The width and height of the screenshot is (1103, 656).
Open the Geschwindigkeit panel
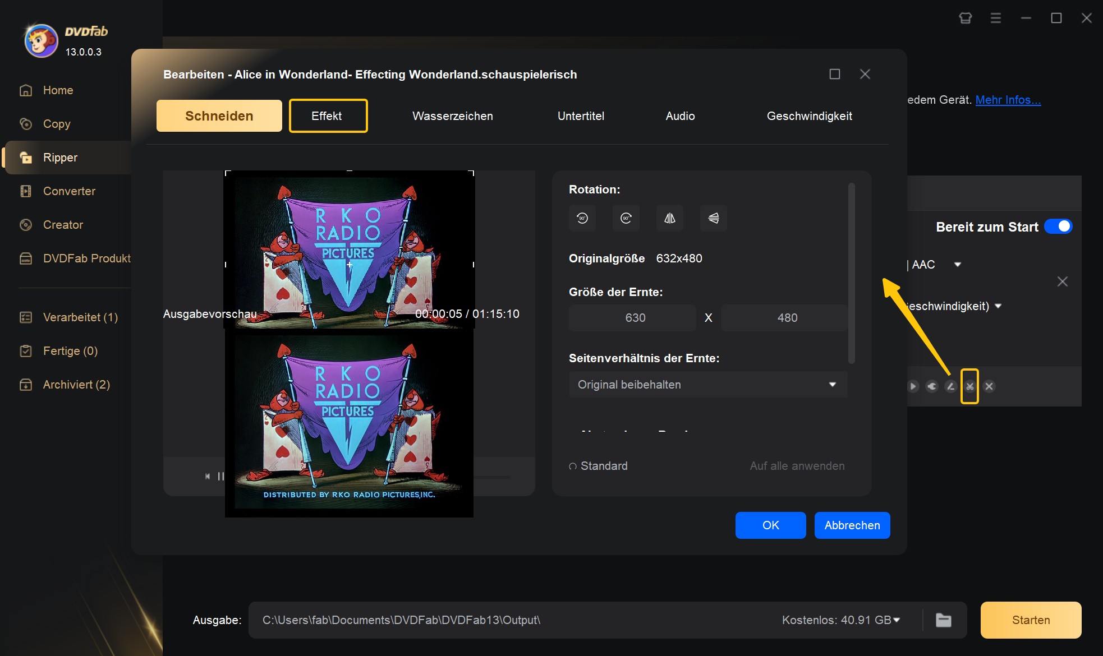[x=809, y=116]
